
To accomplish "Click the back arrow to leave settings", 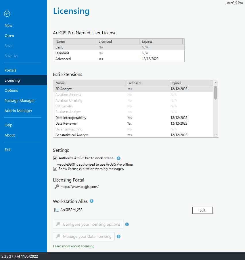I will pyautogui.click(x=7, y=14).
